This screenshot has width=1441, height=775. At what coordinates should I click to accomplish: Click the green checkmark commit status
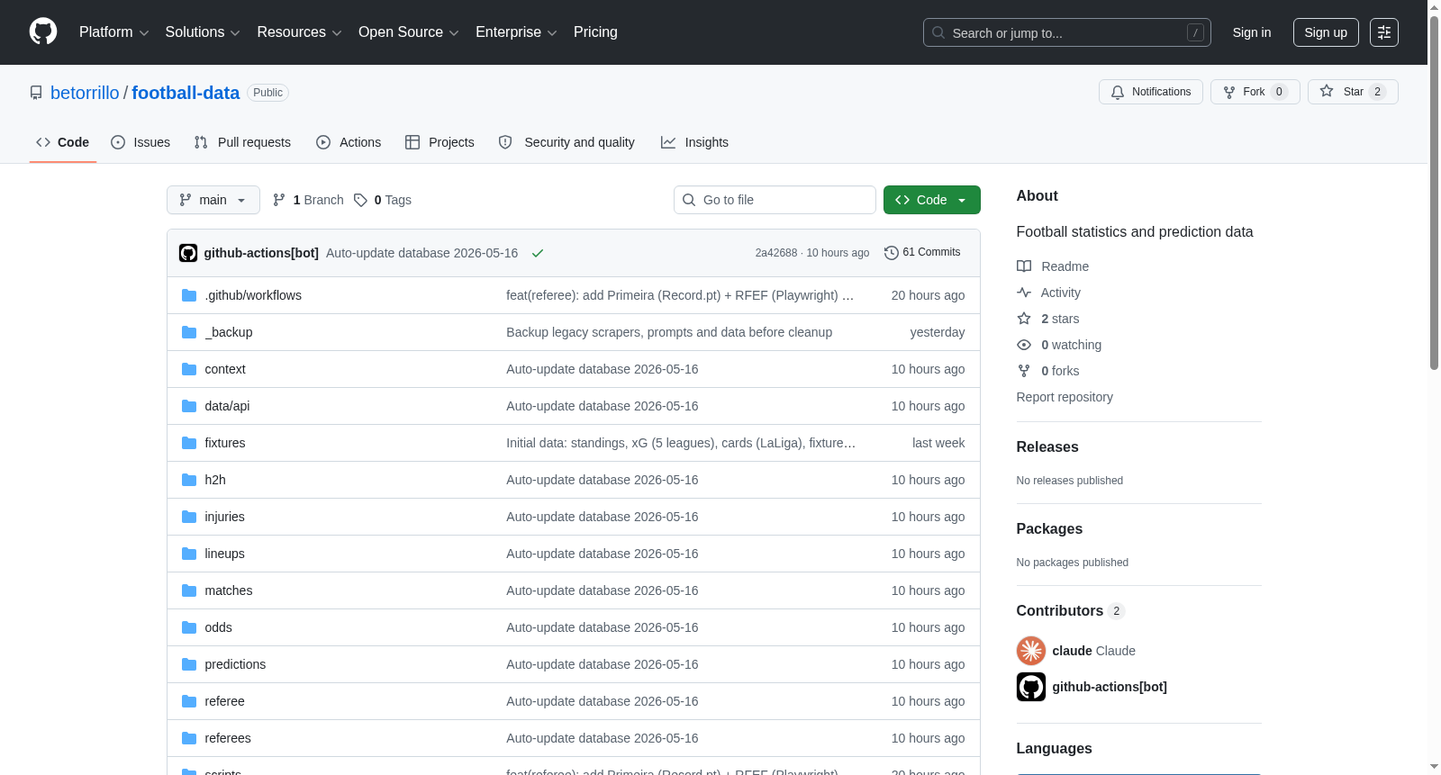(x=538, y=253)
